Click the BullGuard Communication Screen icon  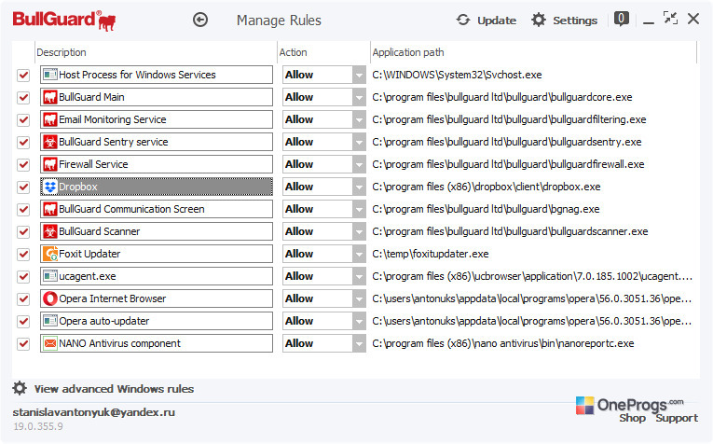(x=50, y=209)
